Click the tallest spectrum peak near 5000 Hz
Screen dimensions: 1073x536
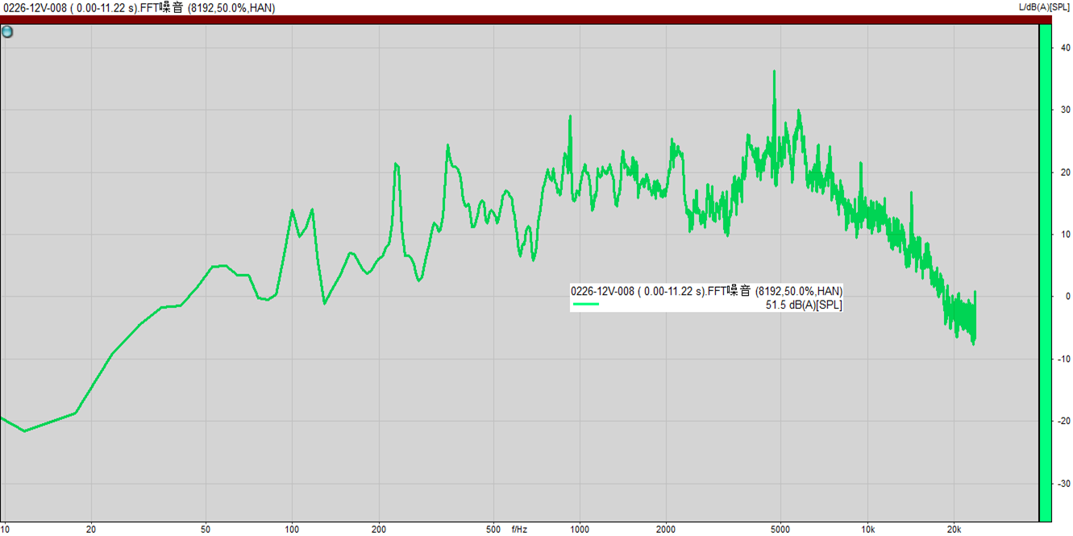pos(774,73)
